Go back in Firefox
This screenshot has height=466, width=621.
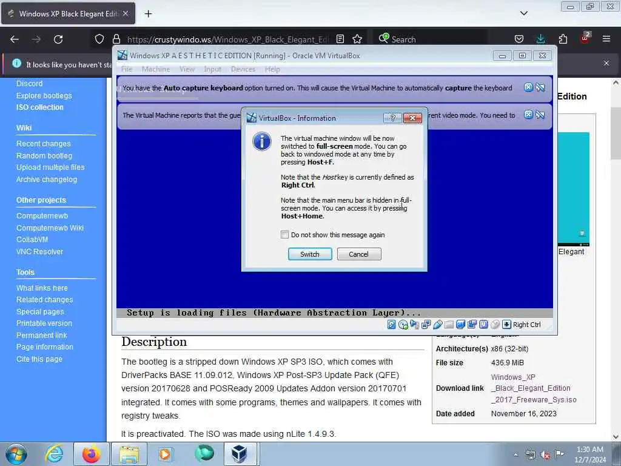15,39
